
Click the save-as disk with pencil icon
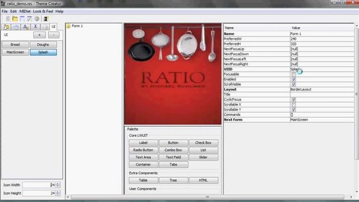pos(30,19)
